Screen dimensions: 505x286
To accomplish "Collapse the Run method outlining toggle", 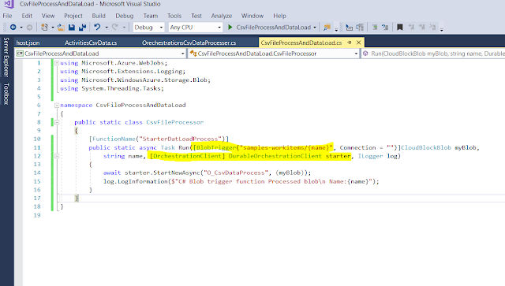I will point(57,156).
